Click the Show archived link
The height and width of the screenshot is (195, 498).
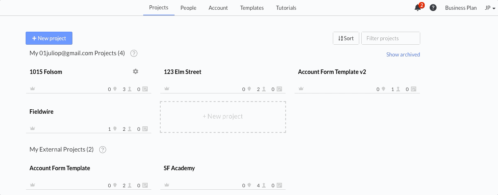tap(403, 54)
